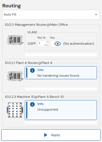Click the progress bar under Machine 10
Viewport: 102px width, 142px height.
point(61,123)
